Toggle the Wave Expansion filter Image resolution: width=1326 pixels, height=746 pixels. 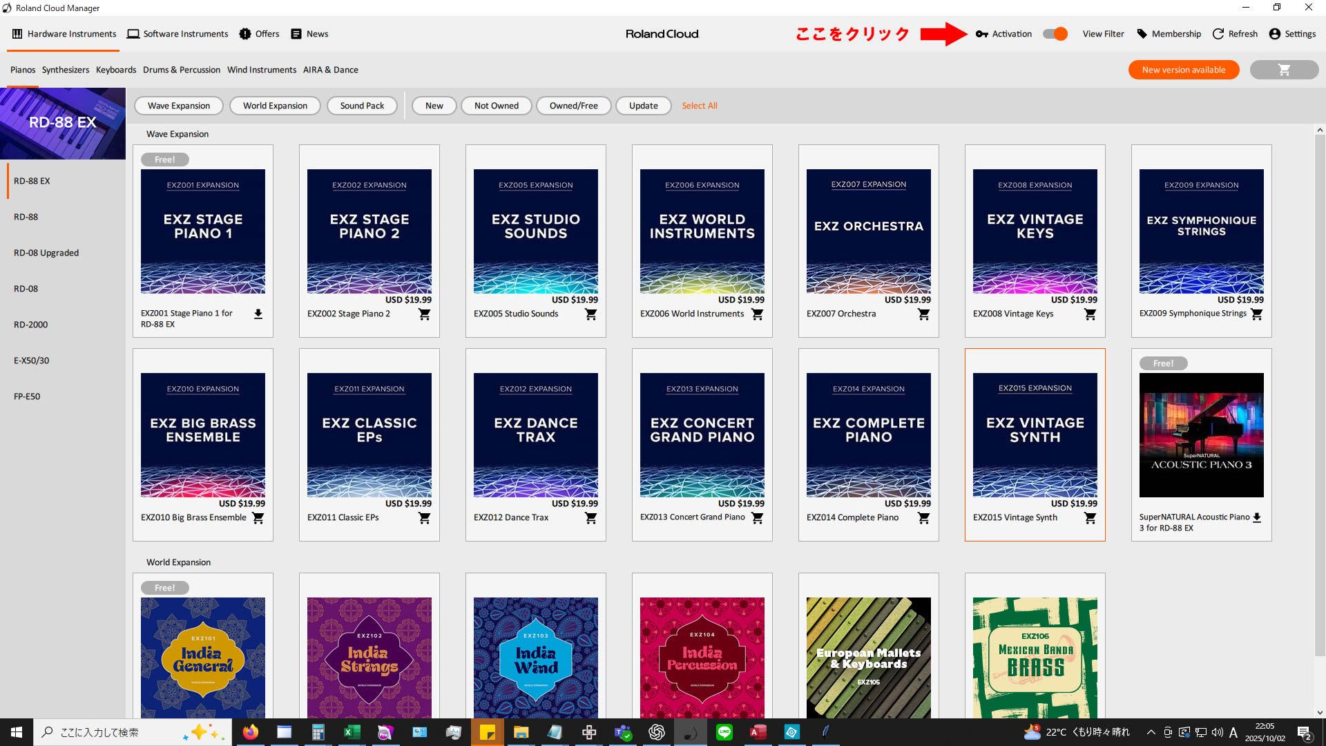click(x=178, y=106)
